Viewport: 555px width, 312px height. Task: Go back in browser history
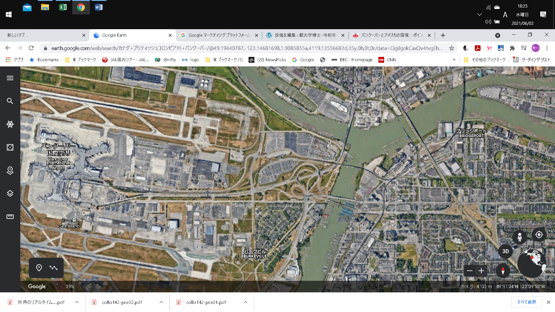pyautogui.click(x=8, y=48)
